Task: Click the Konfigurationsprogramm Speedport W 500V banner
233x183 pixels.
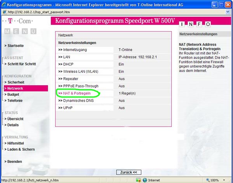Action: pyautogui.click(x=115, y=21)
